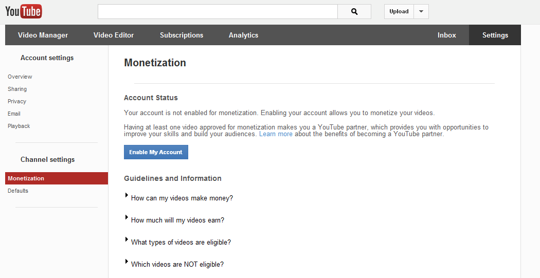
Task: Click inside the search input field
Action: click(218, 12)
